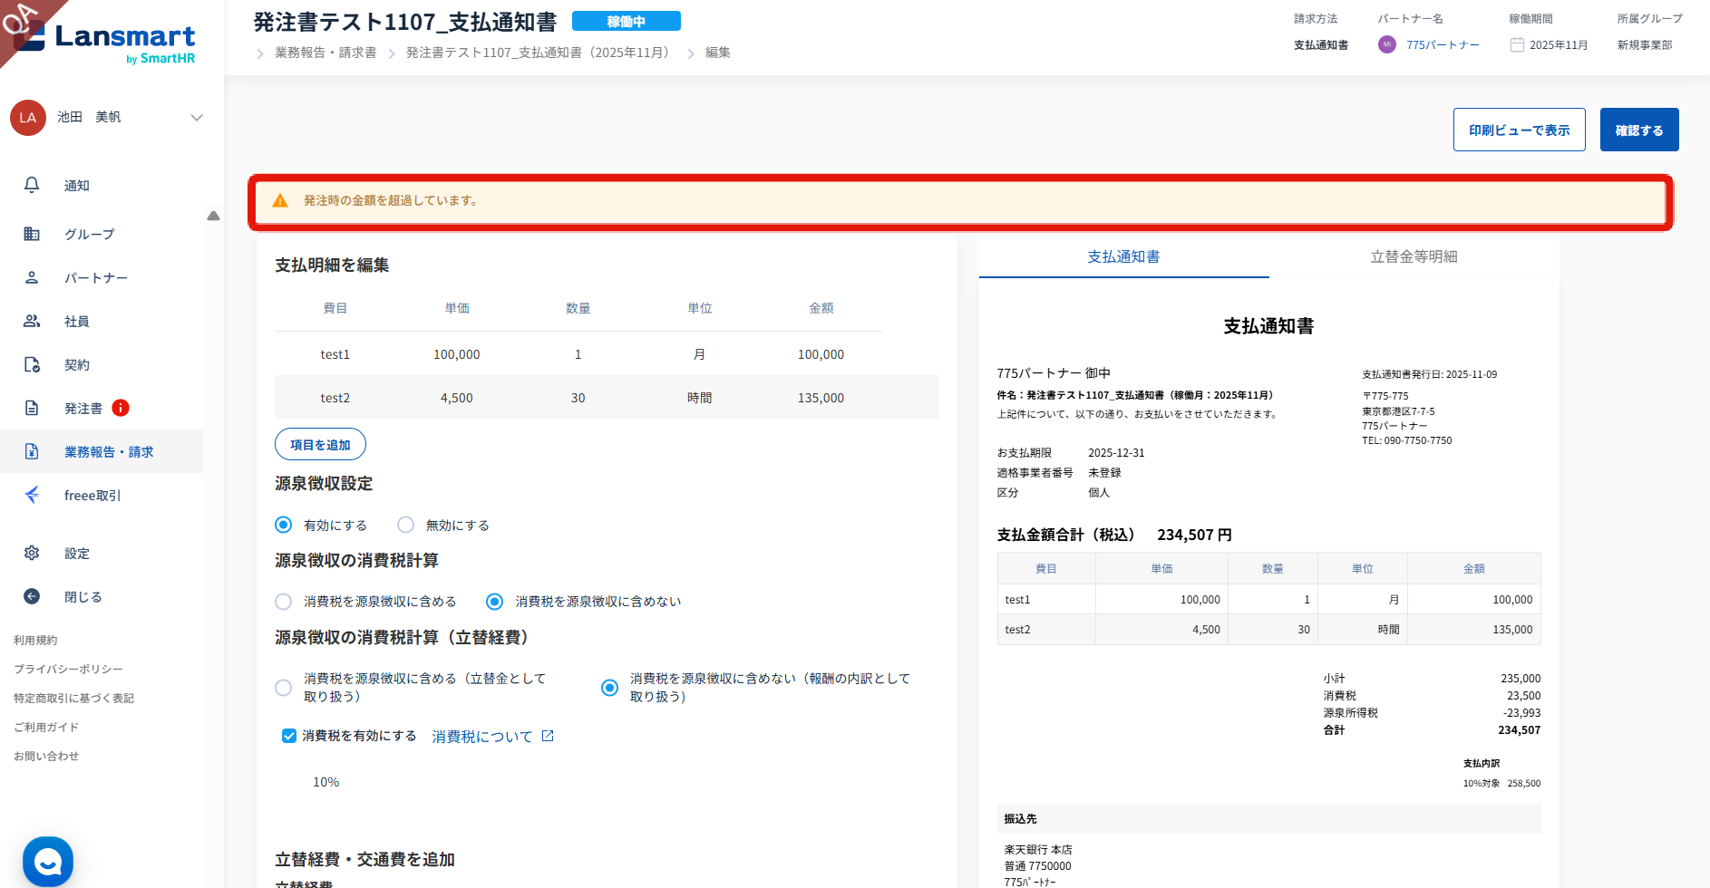Open the 10% tax rate dropdown
1710x888 pixels.
tap(326, 782)
